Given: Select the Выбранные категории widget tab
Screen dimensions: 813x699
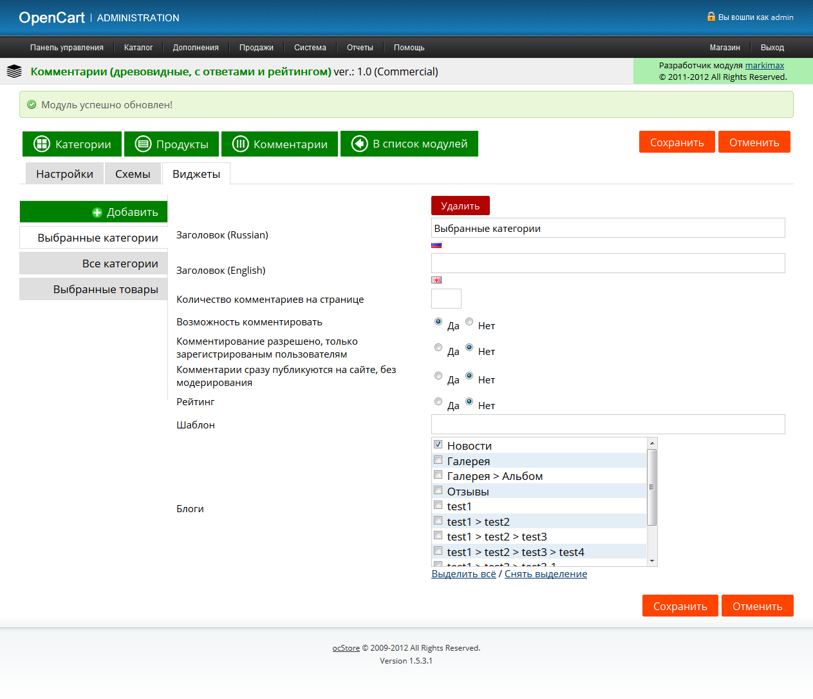Looking at the screenshot, I should coord(93,238).
